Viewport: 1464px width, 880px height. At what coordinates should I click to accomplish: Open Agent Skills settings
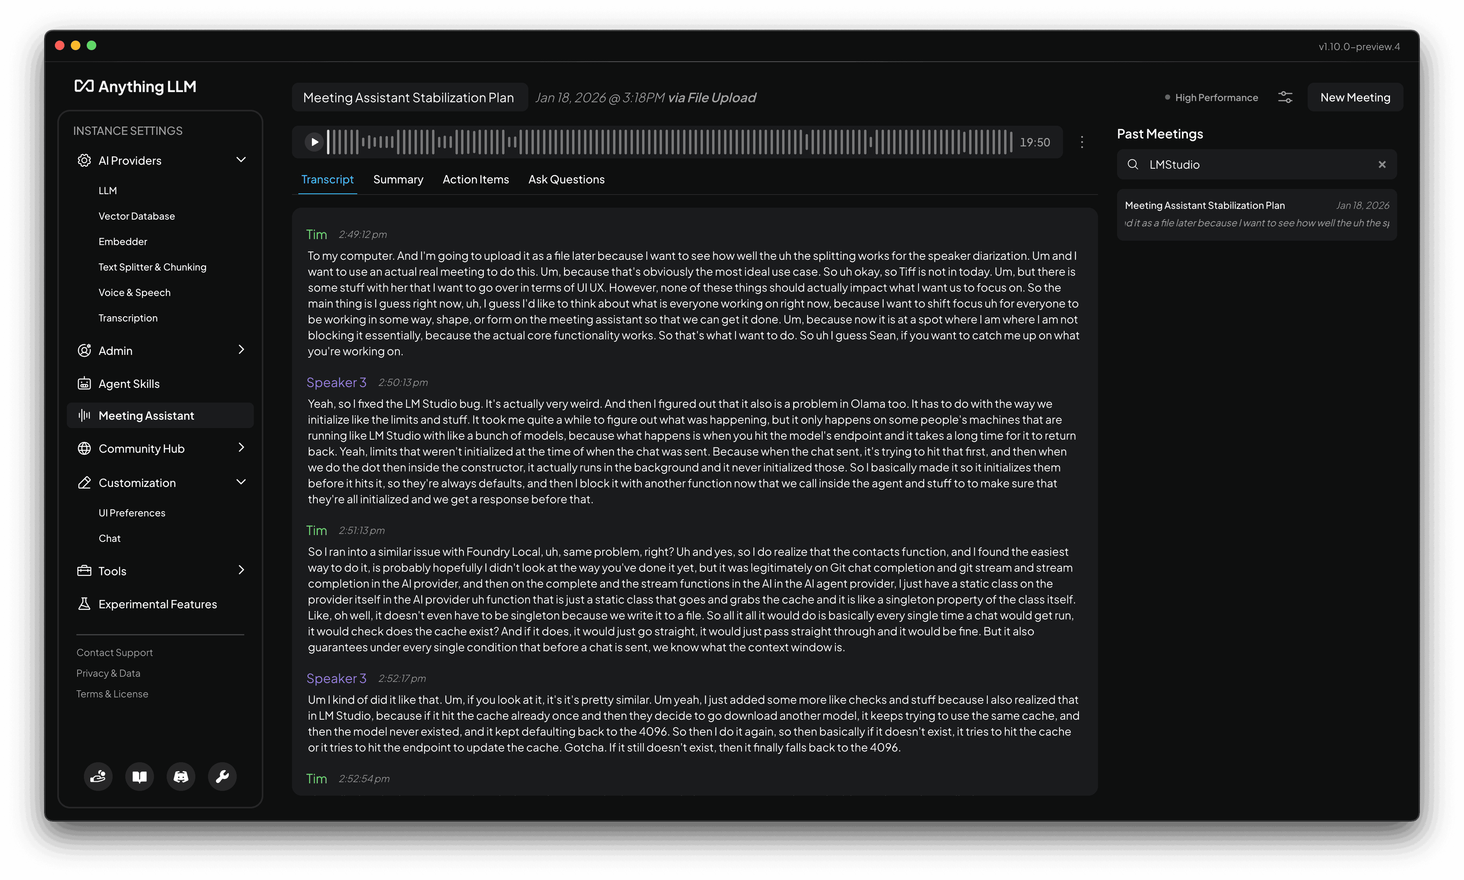(128, 384)
